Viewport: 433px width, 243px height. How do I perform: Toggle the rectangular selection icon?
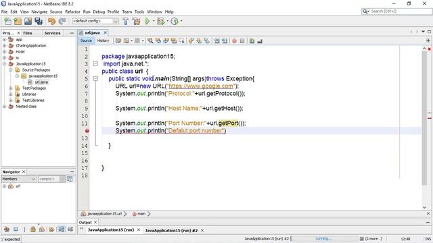click(x=181, y=40)
